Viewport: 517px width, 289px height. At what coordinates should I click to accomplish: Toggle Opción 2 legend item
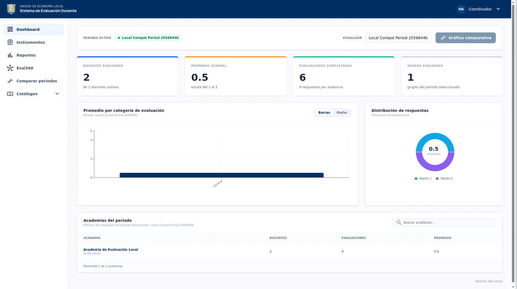[x=444, y=178]
